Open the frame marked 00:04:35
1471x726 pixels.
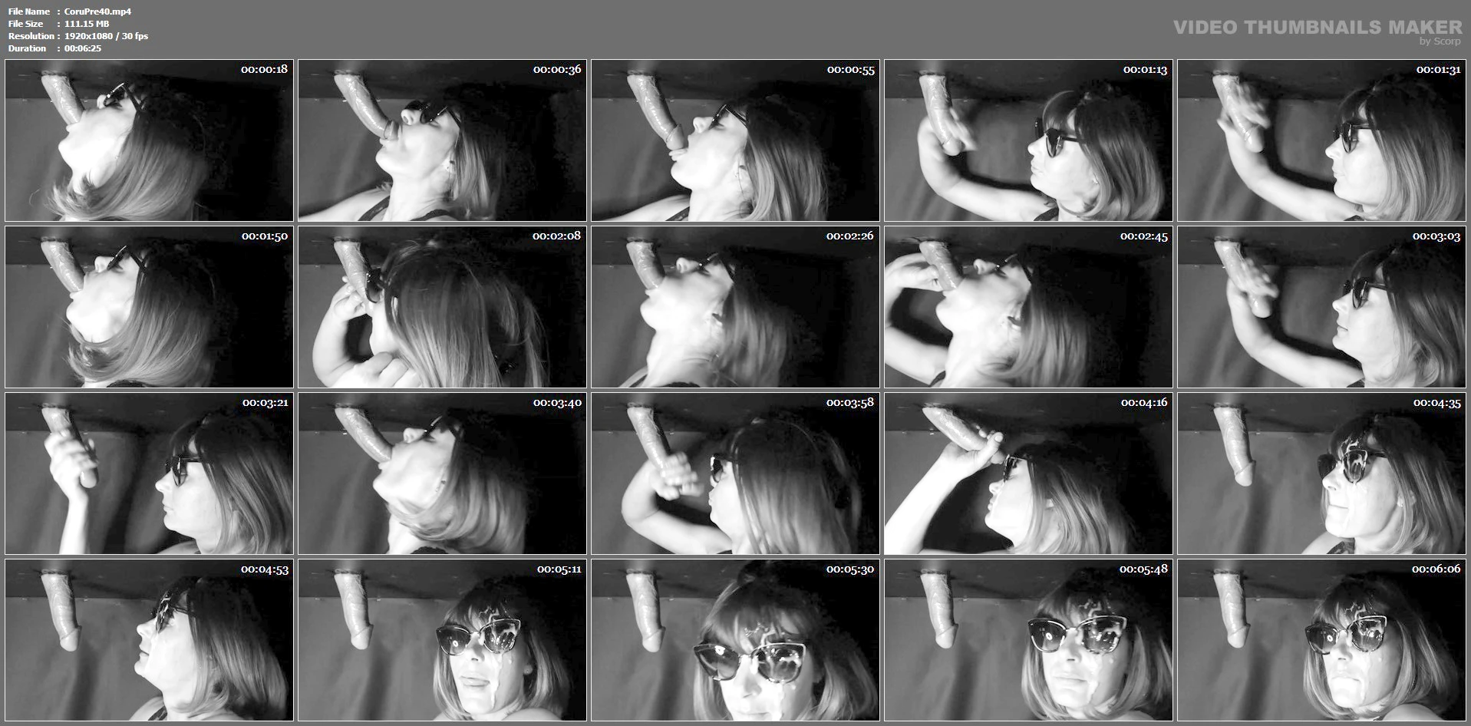pos(1321,474)
